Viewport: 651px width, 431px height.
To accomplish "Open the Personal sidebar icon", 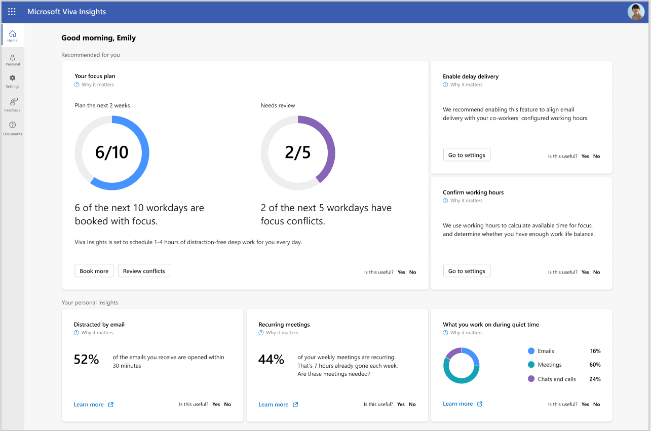I will pos(13,57).
